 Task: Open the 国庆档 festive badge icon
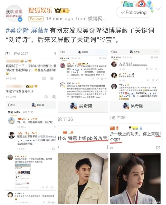(x=128, y=4)
